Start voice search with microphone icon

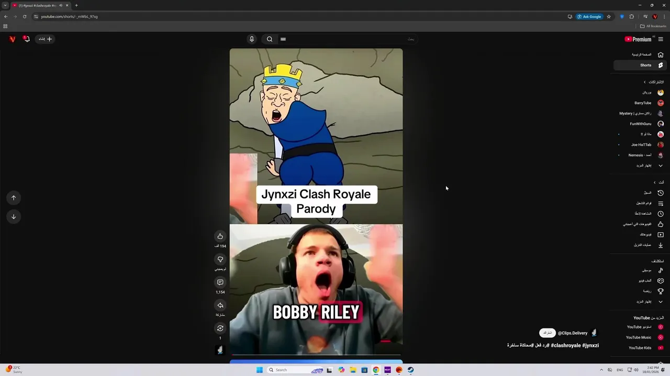pyautogui.click(x=252, y=39)
